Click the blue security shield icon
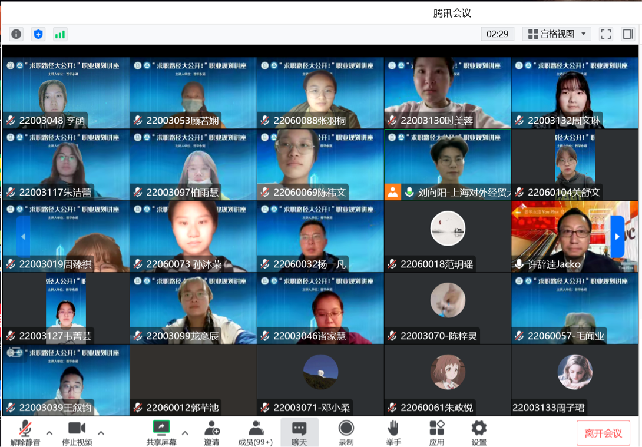 [38, 34]
